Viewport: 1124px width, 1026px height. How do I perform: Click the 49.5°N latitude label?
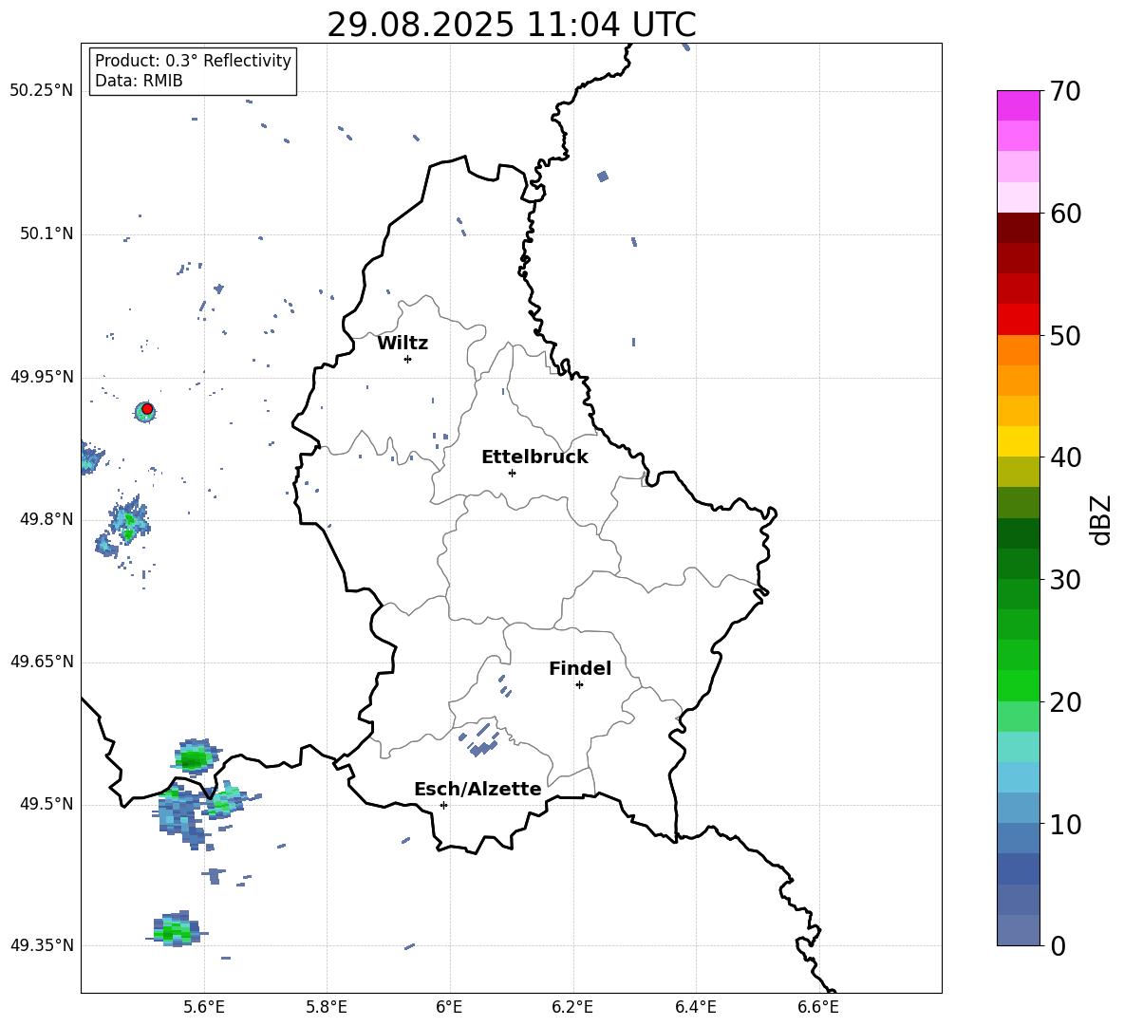click(x=47, y=804)
